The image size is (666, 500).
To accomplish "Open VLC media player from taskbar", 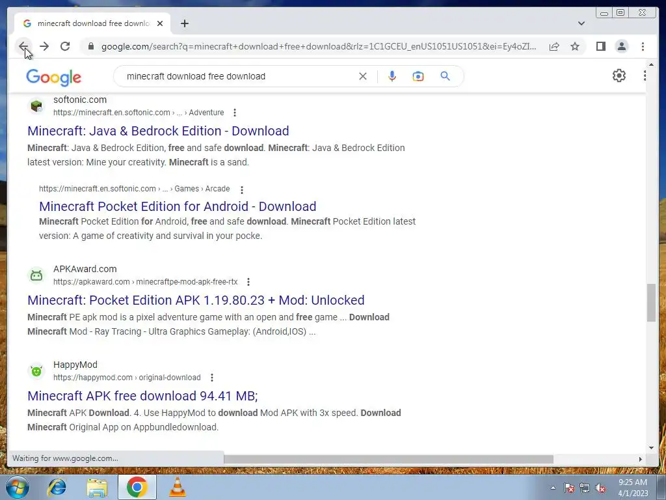I will (177, 487).
